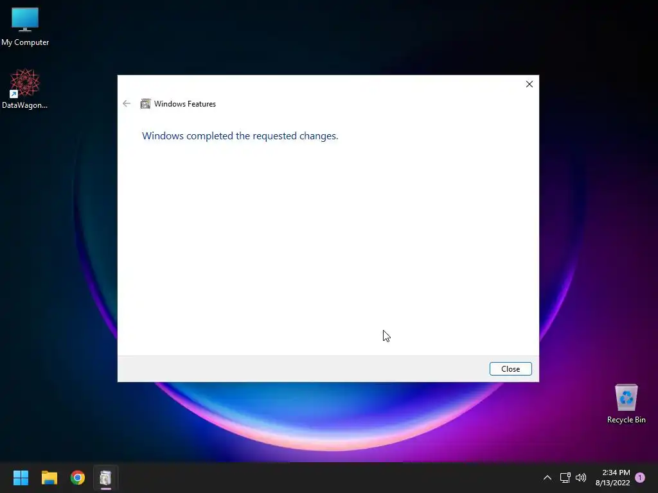Open the clock and date panel

pos(612,478)
